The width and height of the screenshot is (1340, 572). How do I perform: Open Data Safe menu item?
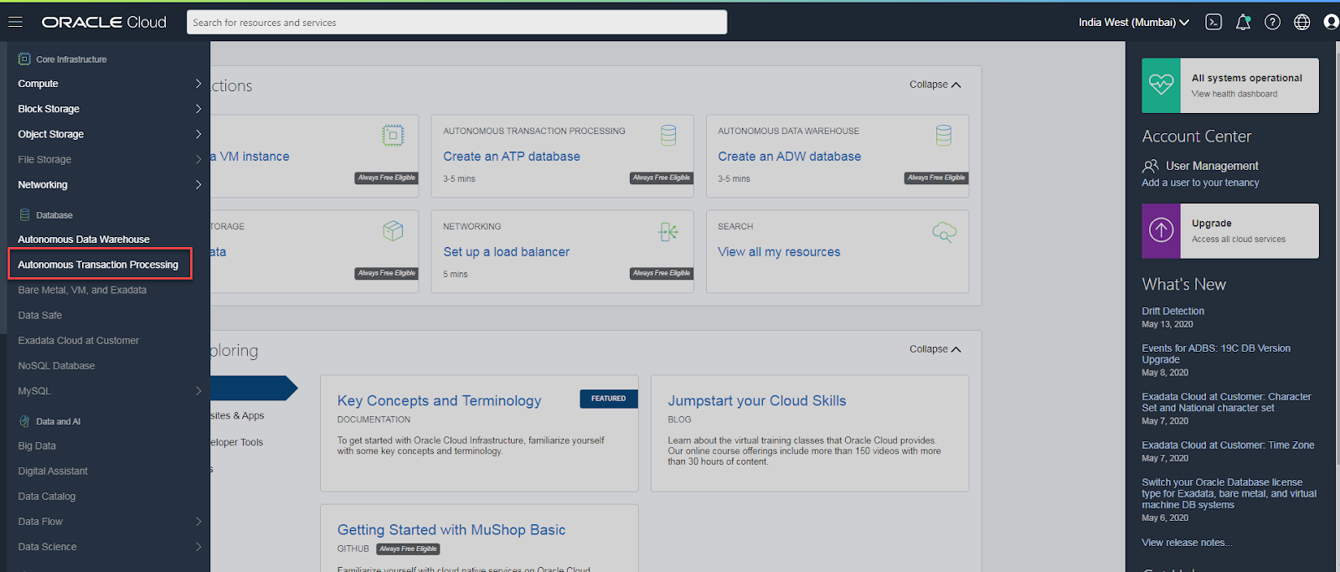(x=40, y=316)
